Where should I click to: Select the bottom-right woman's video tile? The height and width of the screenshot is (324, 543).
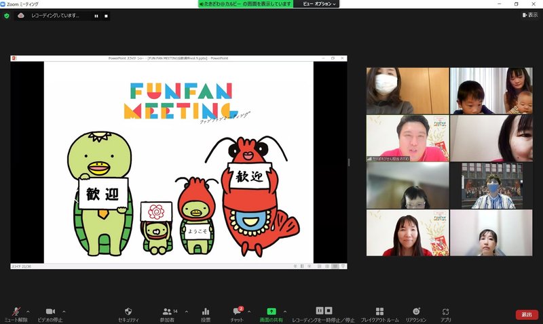point(491,232)
